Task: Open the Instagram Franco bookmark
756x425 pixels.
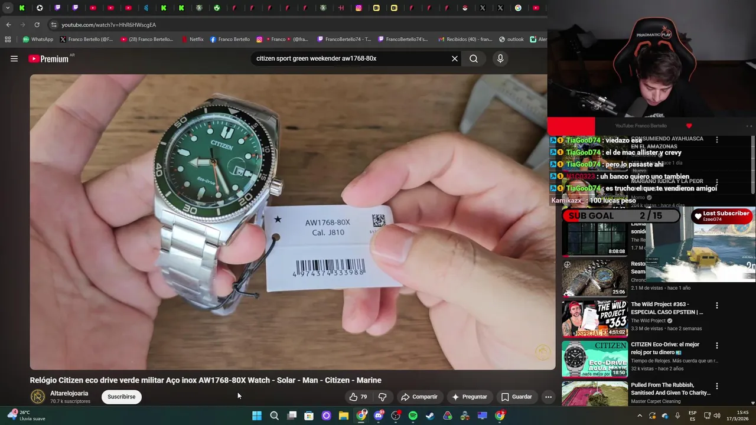Action: (x=282, y=40)
